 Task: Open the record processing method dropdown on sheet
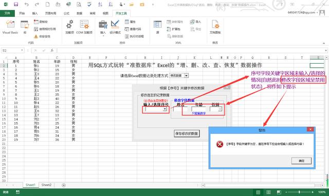coord(186,75)
